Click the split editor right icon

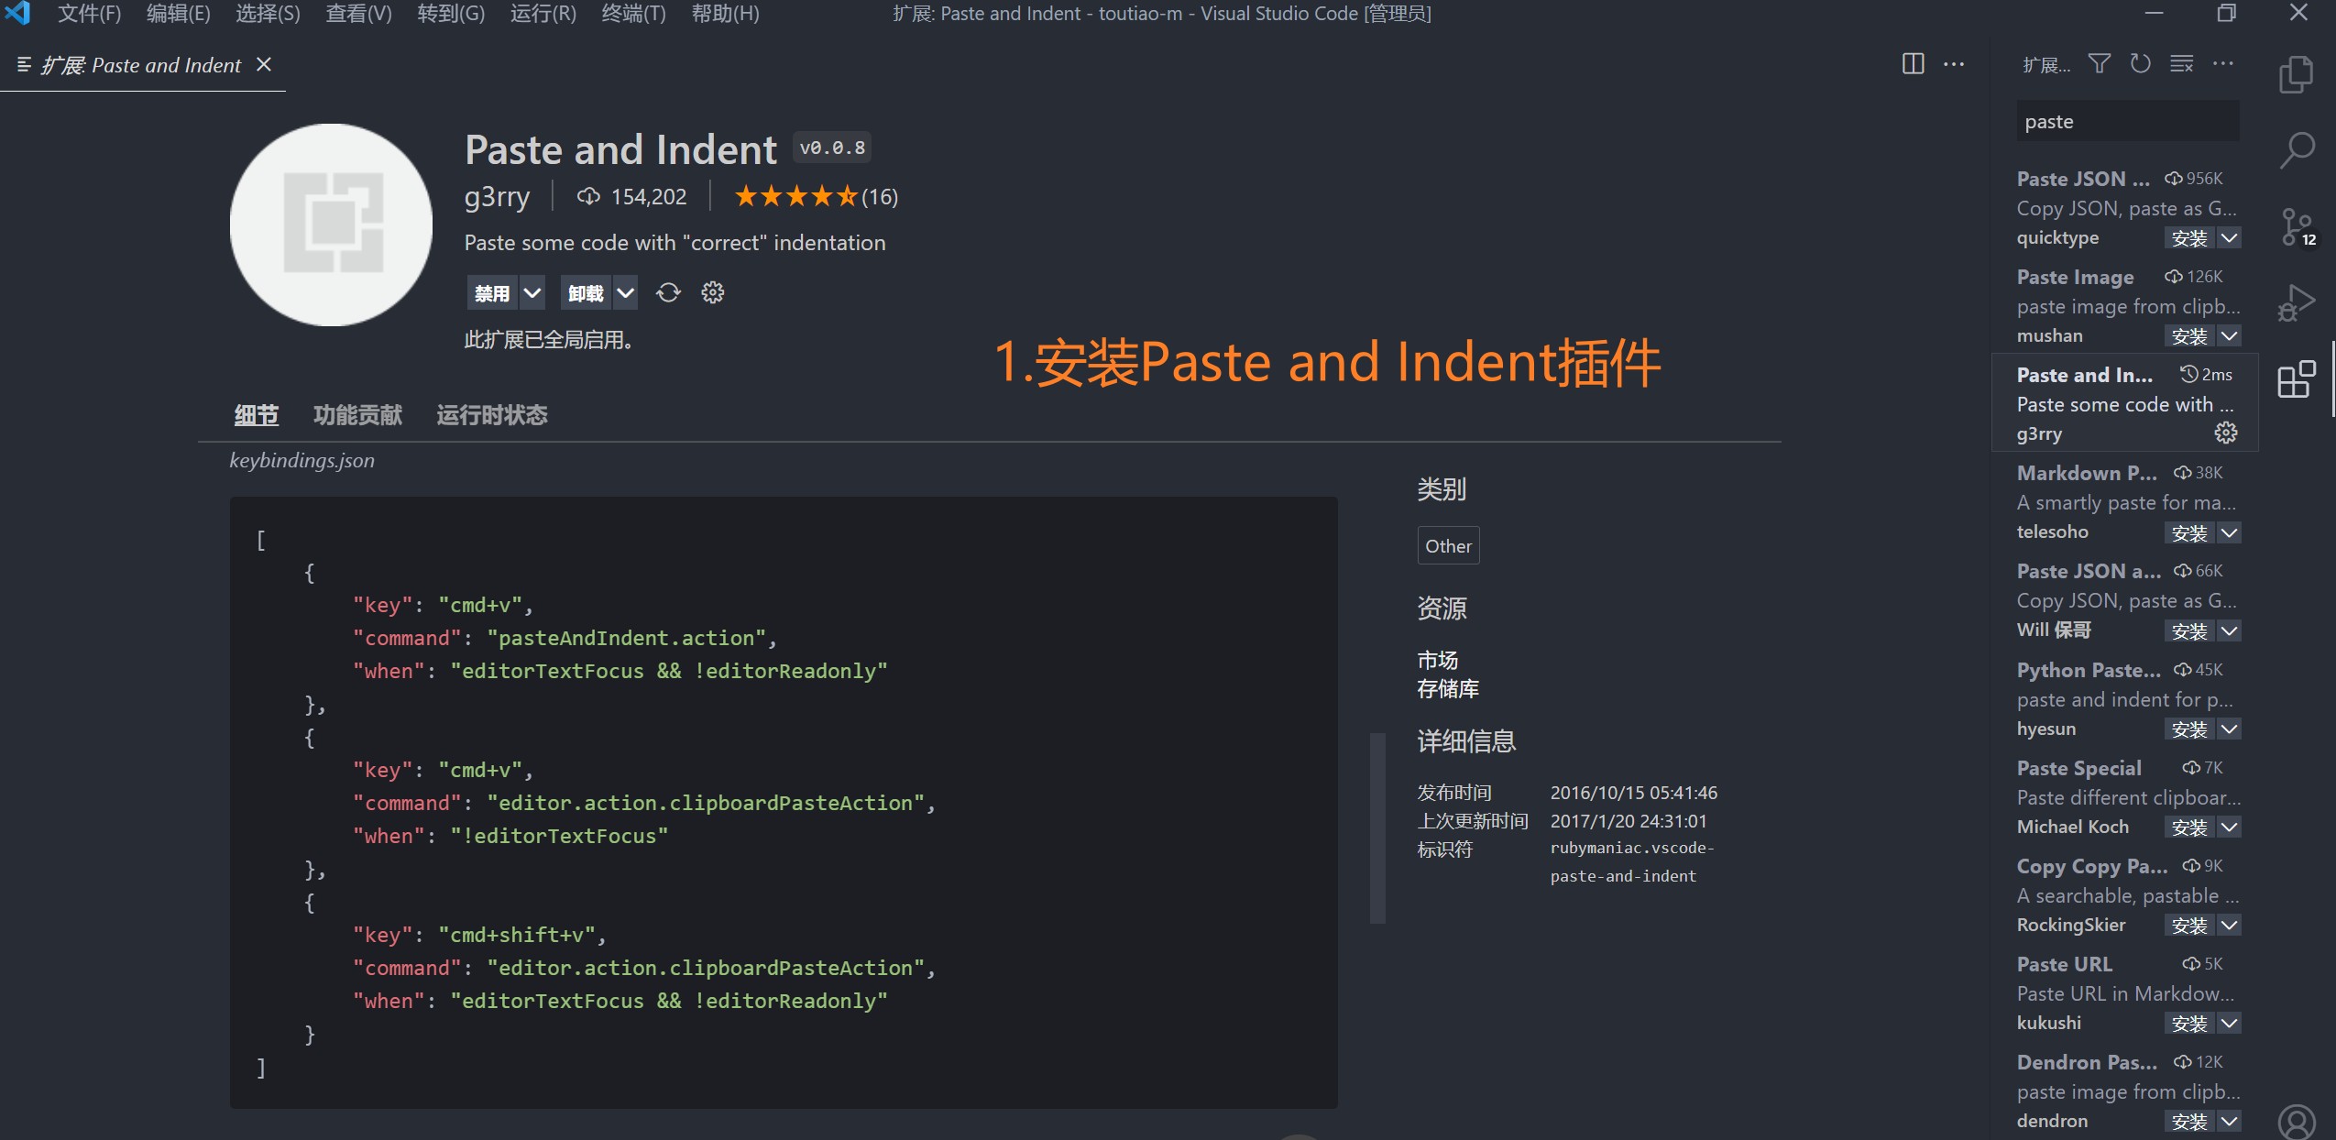(1913, 64)
